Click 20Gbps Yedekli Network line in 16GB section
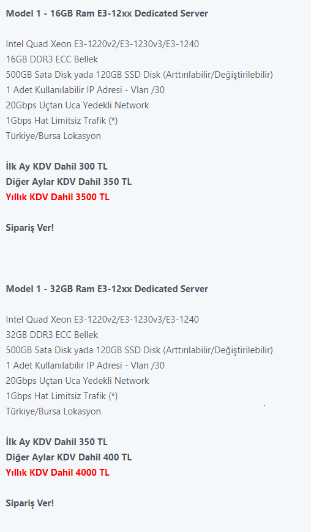Screen dimensions: 311x532 click(77, 105)
